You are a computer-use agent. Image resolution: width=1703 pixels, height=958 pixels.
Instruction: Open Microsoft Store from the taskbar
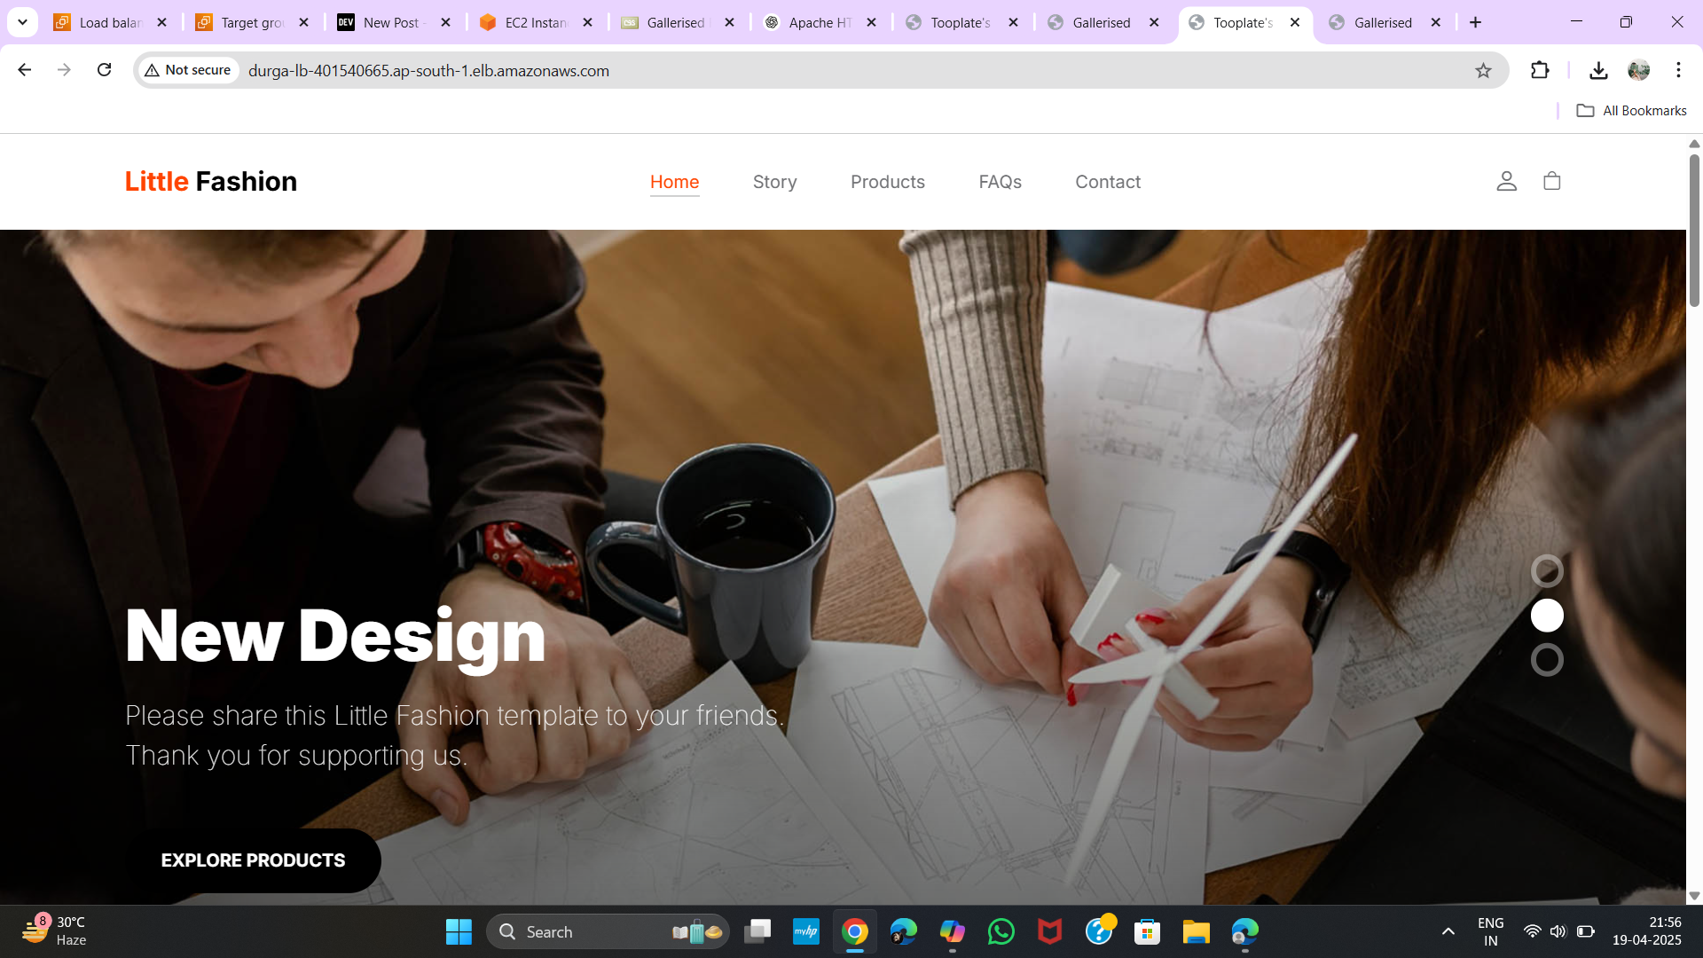[1148, 931]
